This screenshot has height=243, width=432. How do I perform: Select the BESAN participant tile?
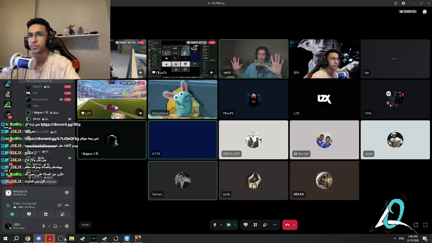(x=324, y=181)
